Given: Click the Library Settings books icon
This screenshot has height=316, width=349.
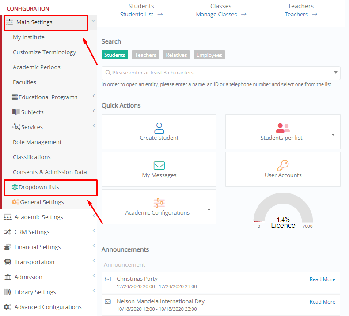Looking at the screenshot, I should [8, 292].
